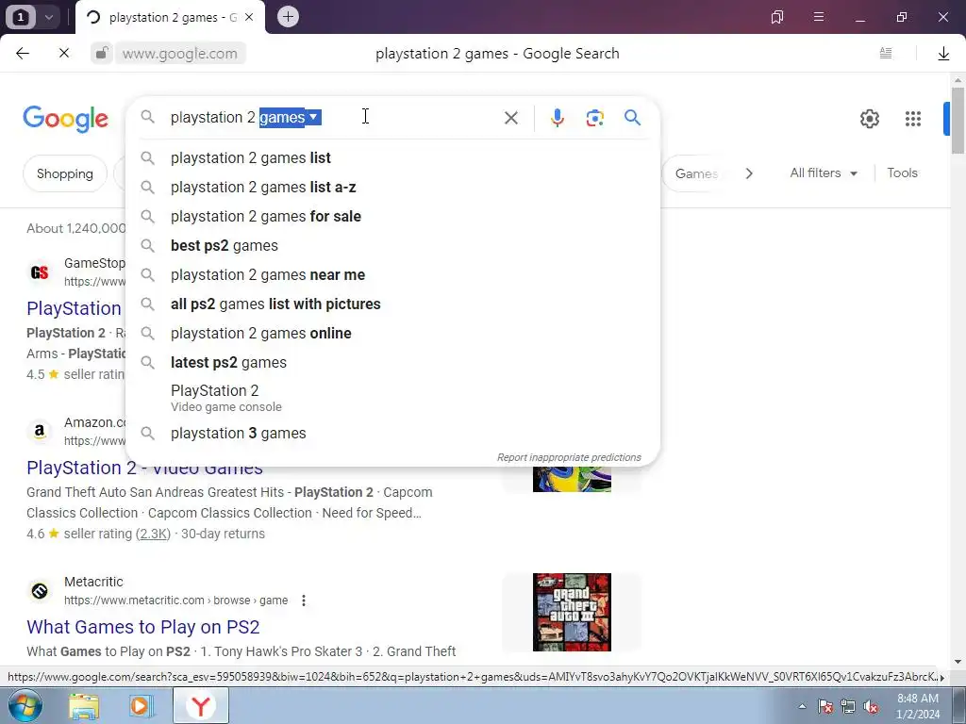
Task: Select PlayStation 2 Video game console entity
Action: 392,398
